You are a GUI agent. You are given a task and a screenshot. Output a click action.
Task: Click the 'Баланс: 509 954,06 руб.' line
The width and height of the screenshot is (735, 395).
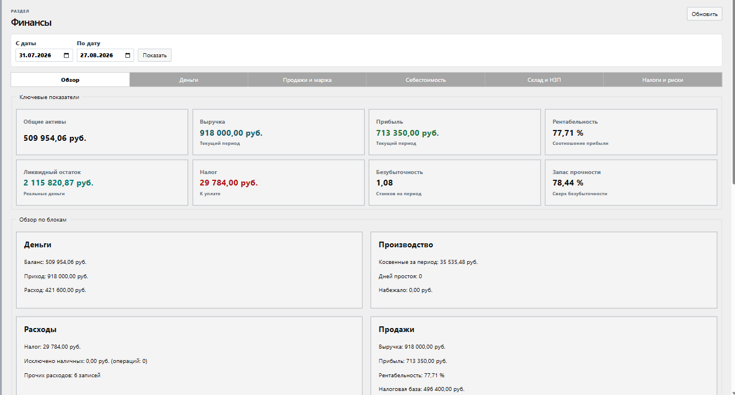click(55, 262)
